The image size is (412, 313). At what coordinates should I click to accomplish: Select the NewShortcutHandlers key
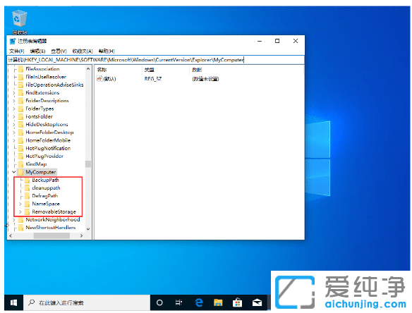click(51, 228)
